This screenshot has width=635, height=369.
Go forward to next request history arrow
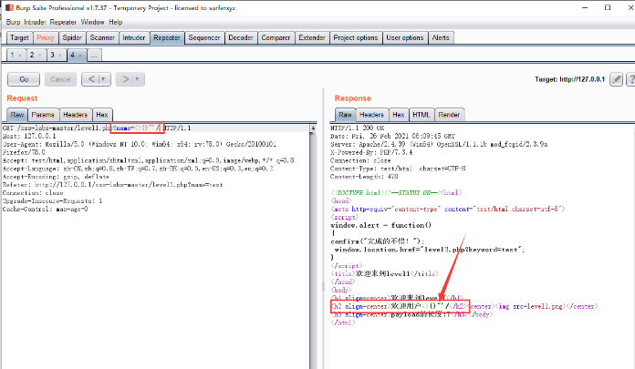tap(126, 79)
